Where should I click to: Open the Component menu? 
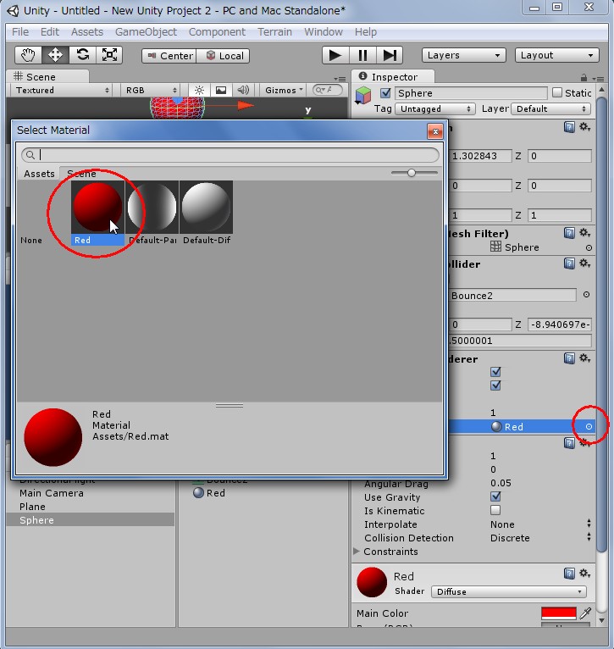(x=217, y=32)
